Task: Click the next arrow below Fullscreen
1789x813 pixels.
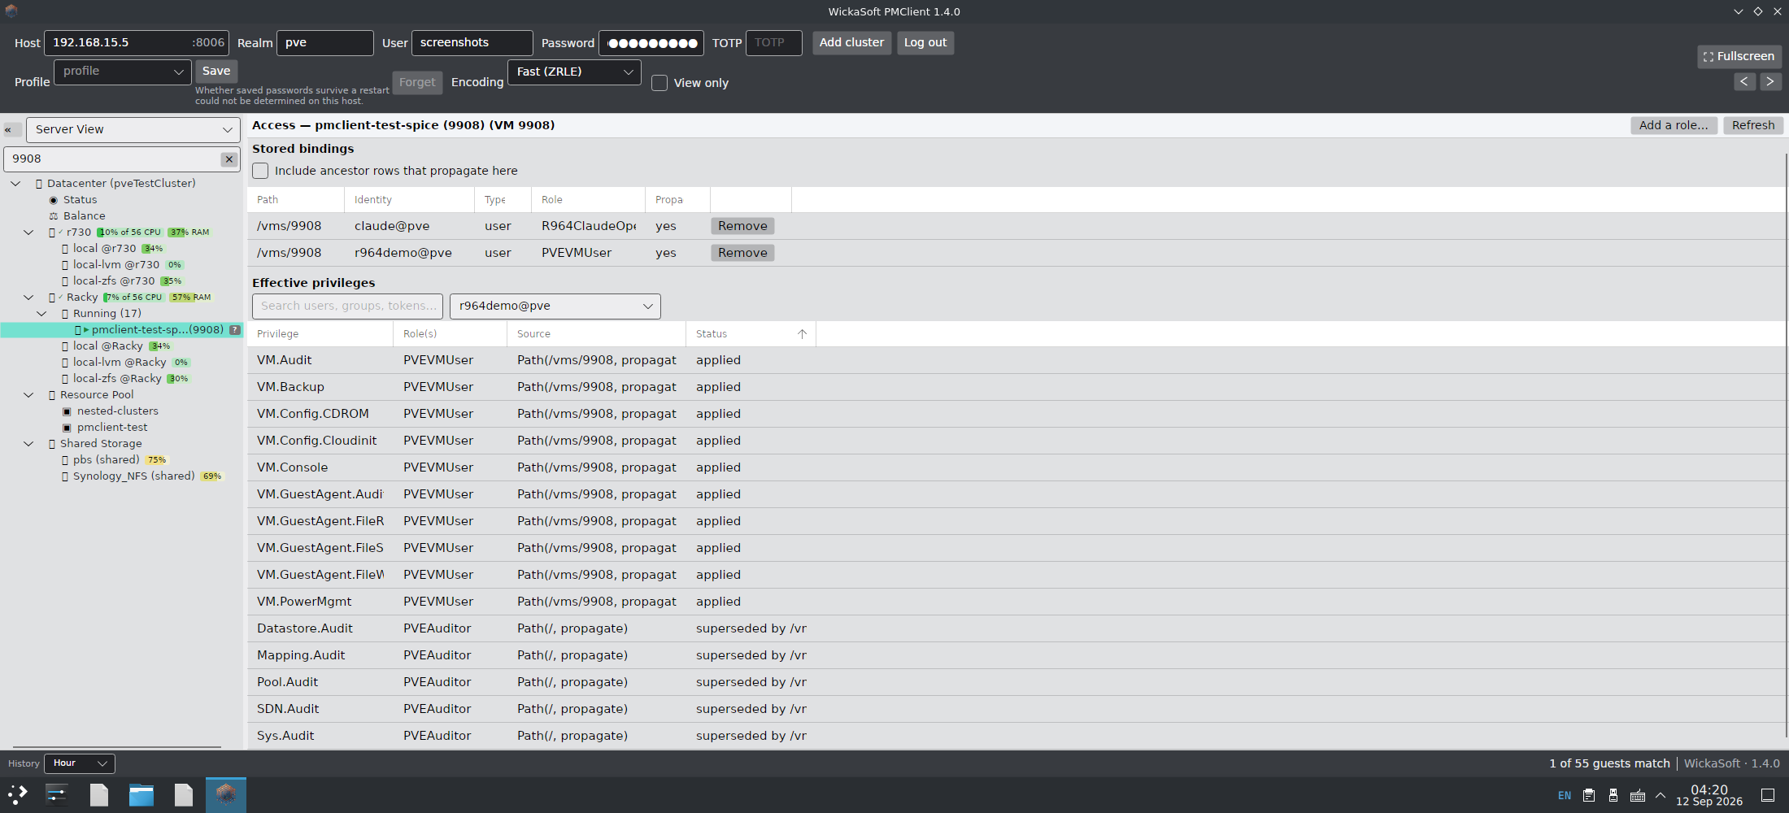Action: click(1770, 81)
